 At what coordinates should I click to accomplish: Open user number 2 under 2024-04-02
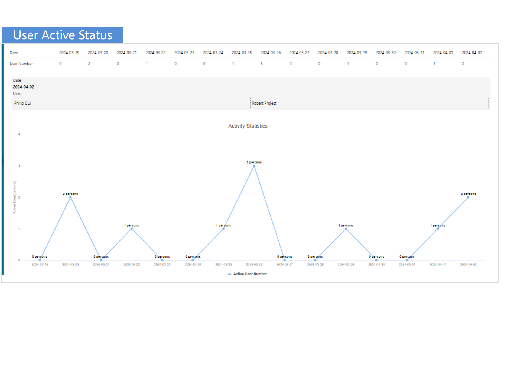[x=463, y=64]
